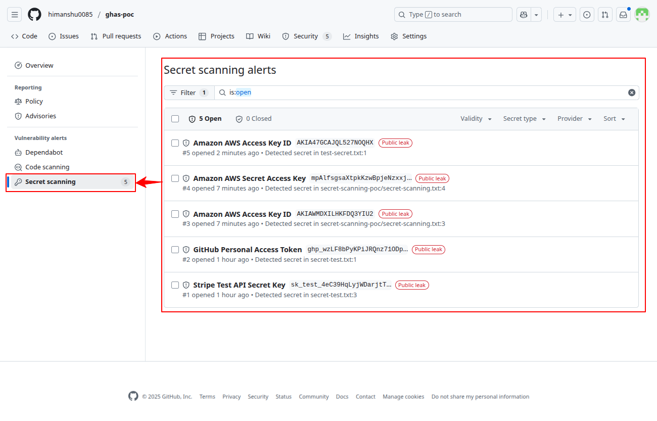Check the Amazon AWS Access Key ID alert checkbox
657x421 pixels.
tap(175, 143)
